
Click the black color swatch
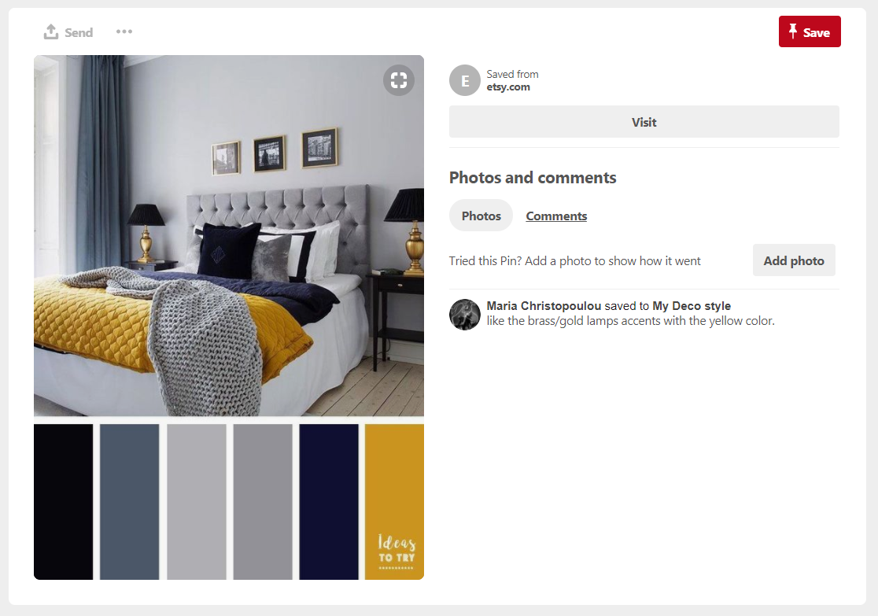click(x=63, y=502)
